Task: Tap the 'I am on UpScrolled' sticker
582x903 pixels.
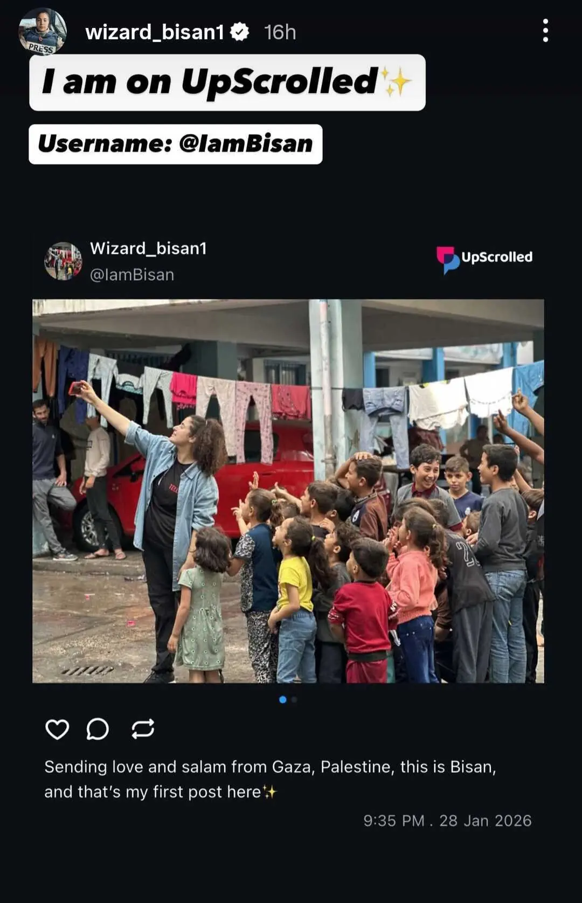Action: tap(227, 82)
